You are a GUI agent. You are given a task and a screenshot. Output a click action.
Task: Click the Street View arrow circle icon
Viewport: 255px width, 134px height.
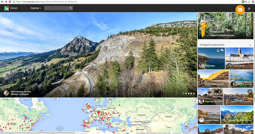pos(248,33)
